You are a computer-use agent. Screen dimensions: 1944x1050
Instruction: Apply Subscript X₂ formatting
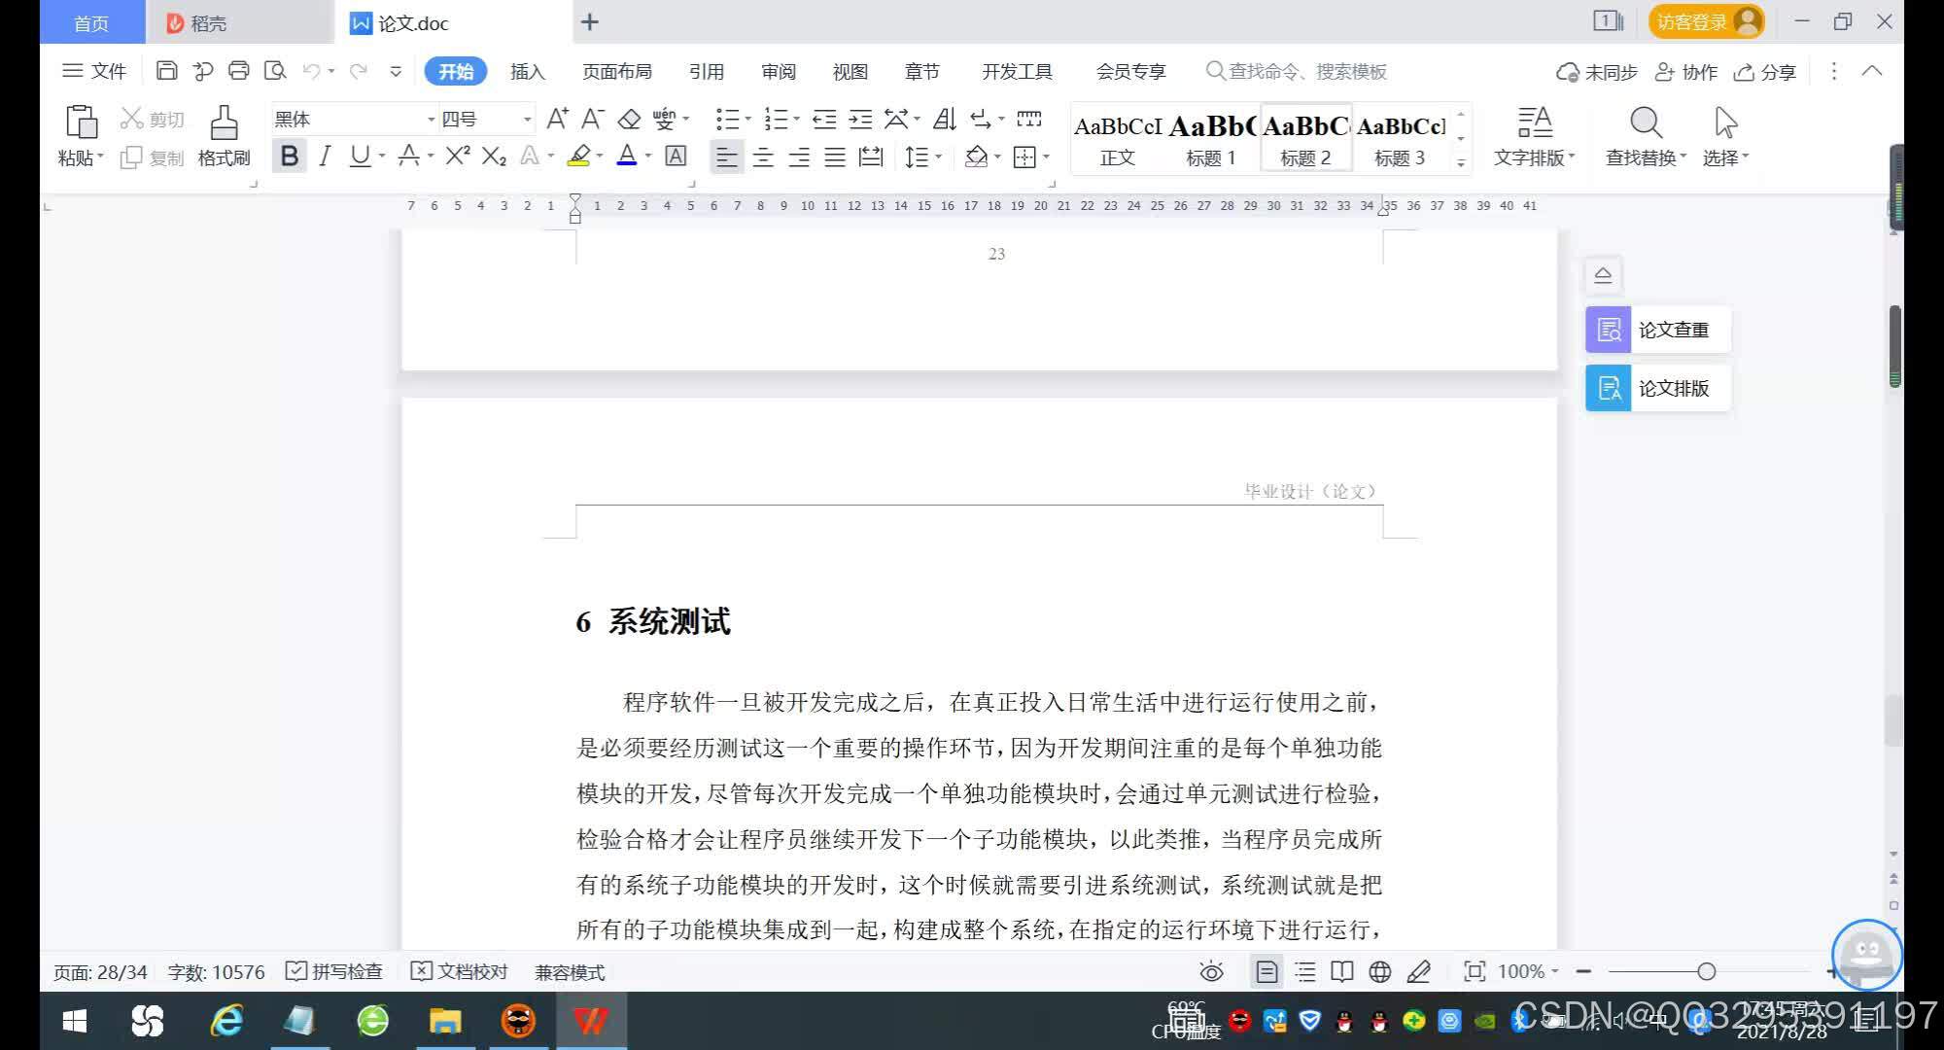tap(494, 156)
